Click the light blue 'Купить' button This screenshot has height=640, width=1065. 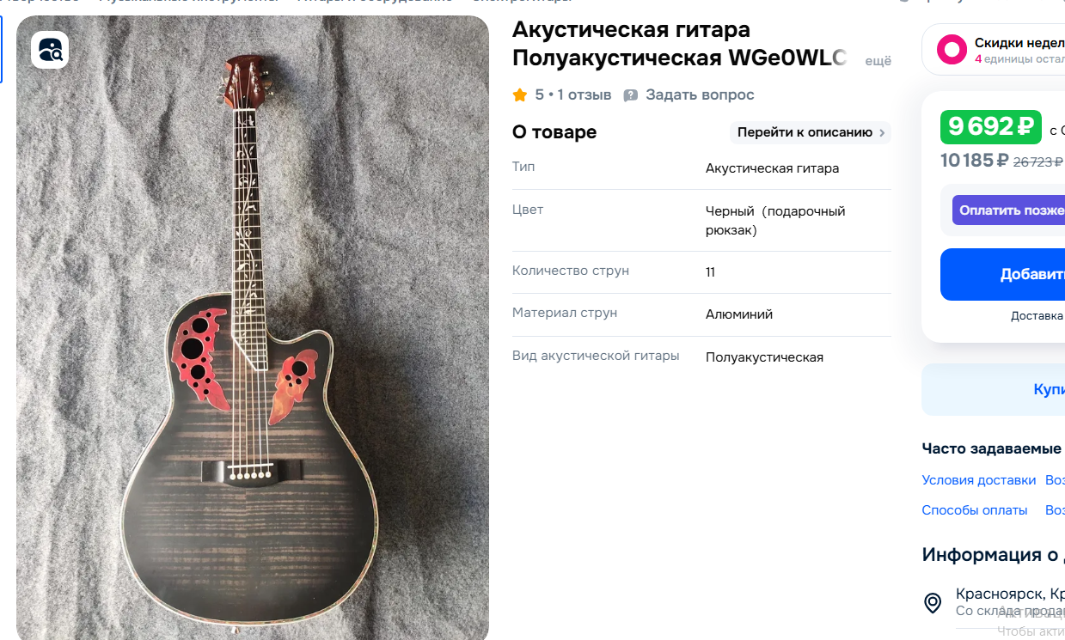pyautogui.click(x=993, y=390)
